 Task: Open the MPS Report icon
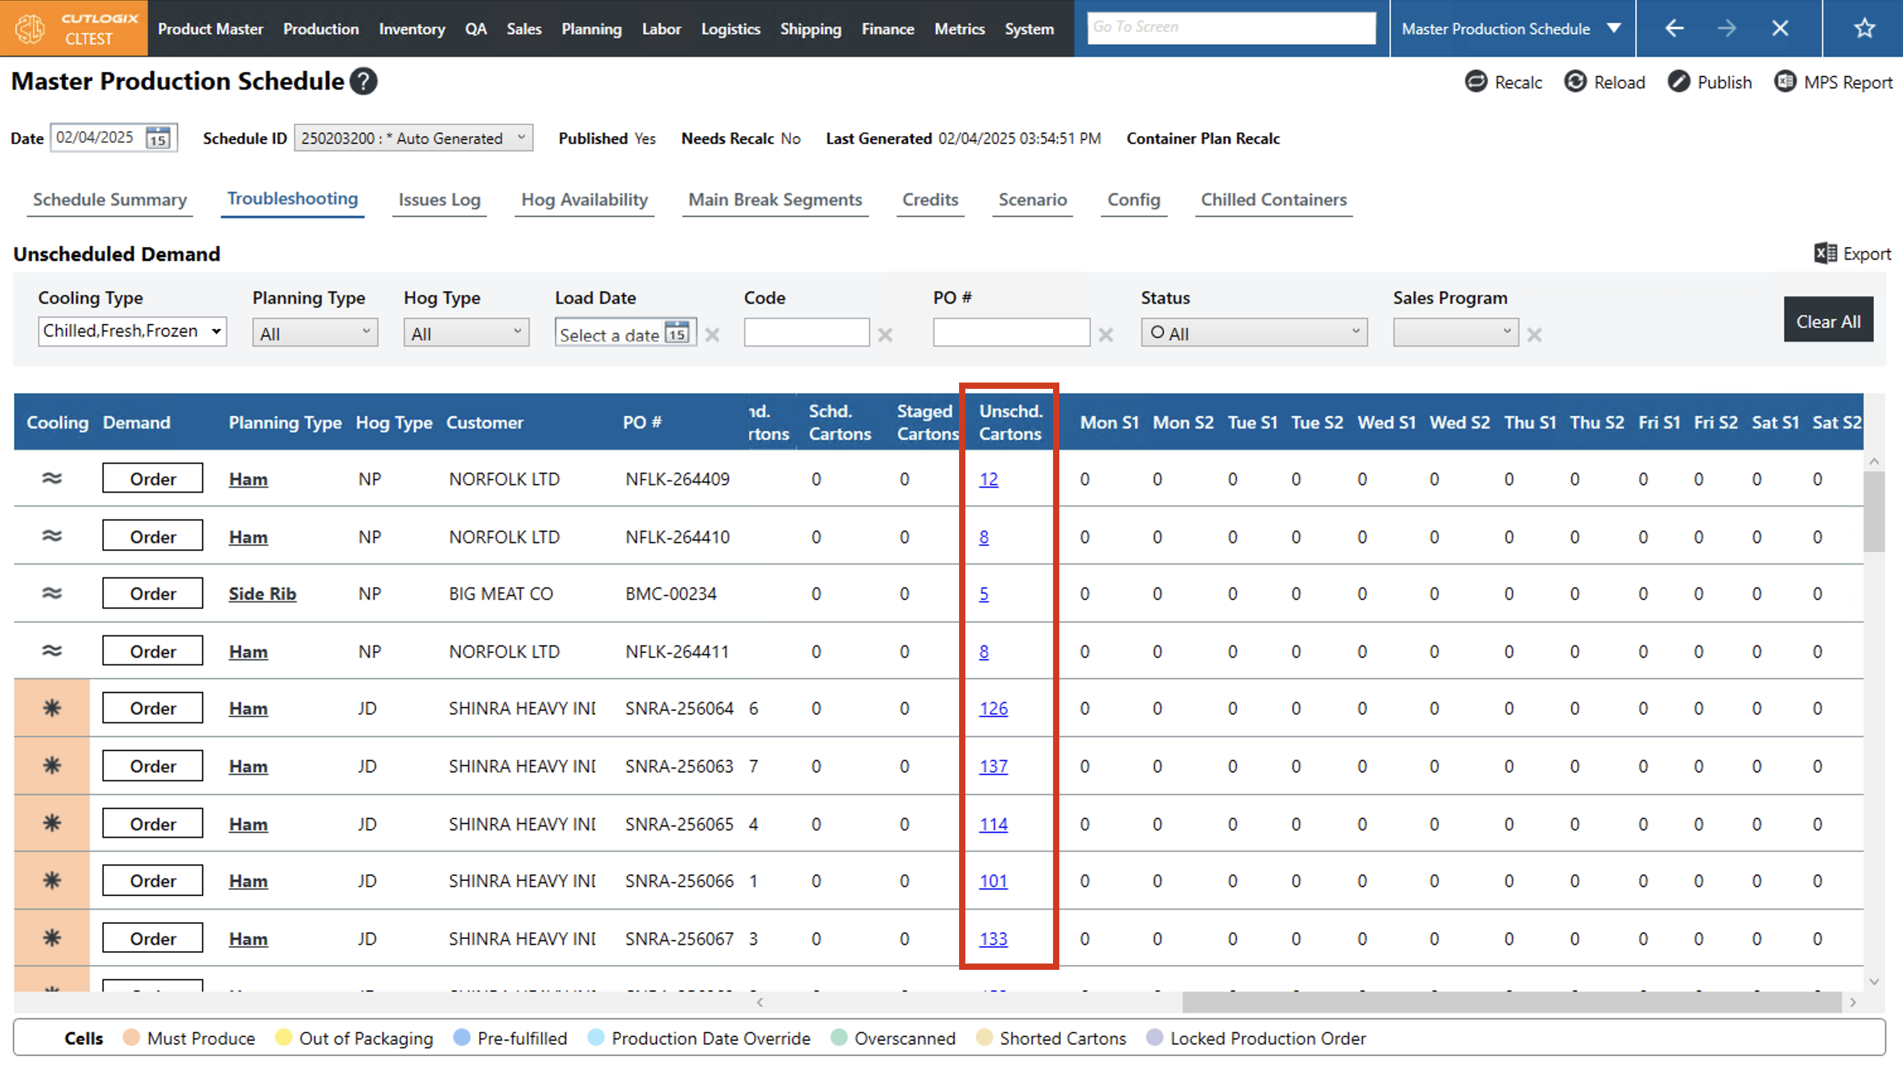[1785, 82]
